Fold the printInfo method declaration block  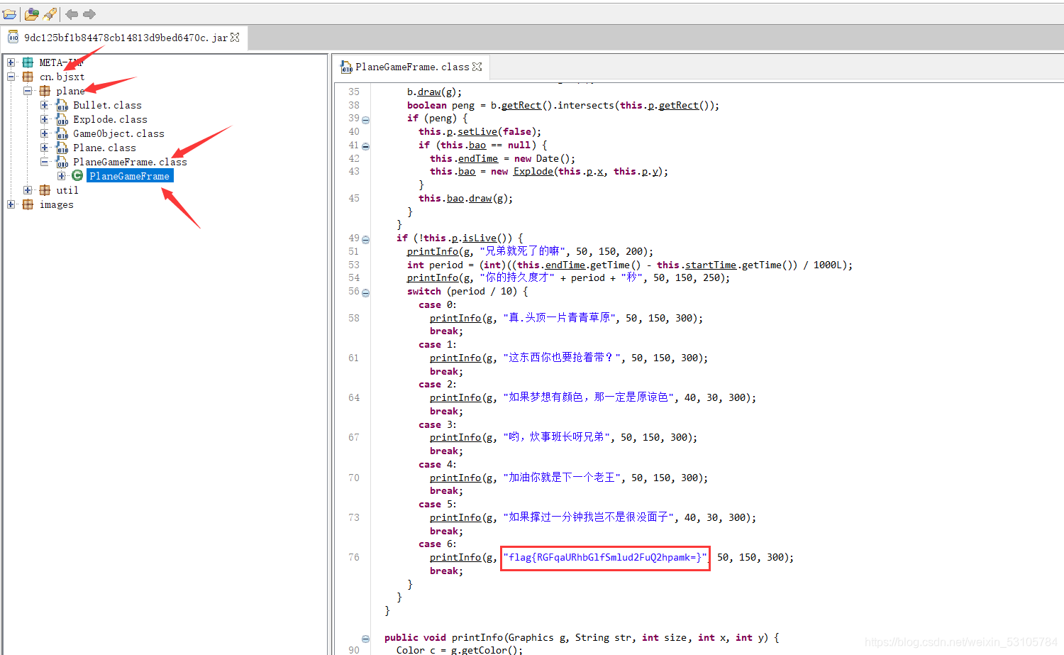coord(366,639)
